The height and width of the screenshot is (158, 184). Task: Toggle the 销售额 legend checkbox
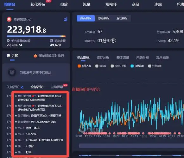click(x=97, y=66)
